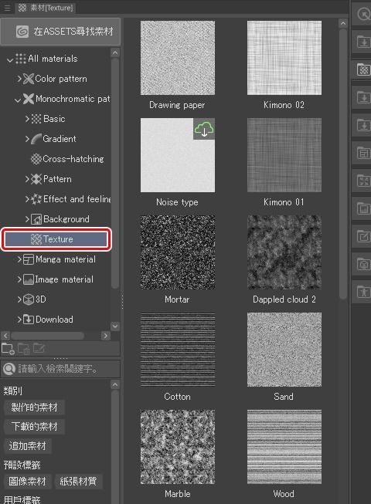The height and width of the screenshot is (504, 371).
Task: Select the 素材[Texture] panel tab
Action: (x=46, y=8)
